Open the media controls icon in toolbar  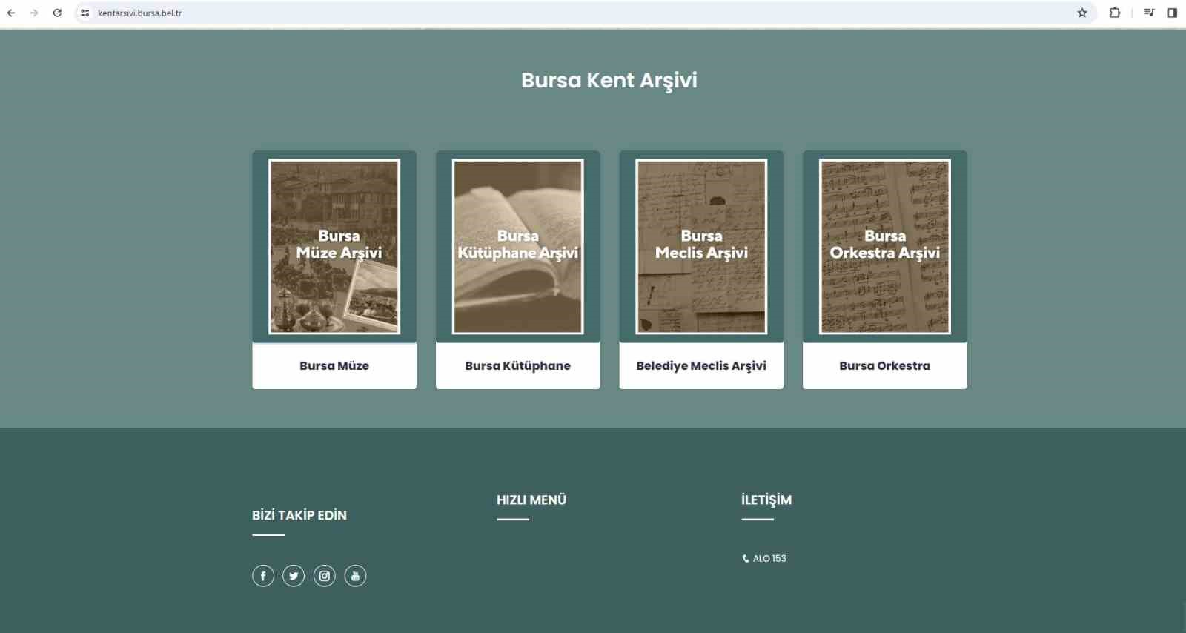pos(1149,13)
